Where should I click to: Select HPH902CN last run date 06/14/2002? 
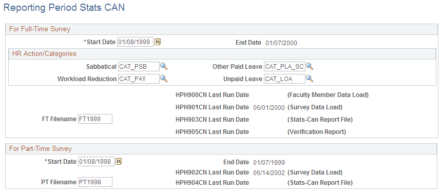coord(269,172)
